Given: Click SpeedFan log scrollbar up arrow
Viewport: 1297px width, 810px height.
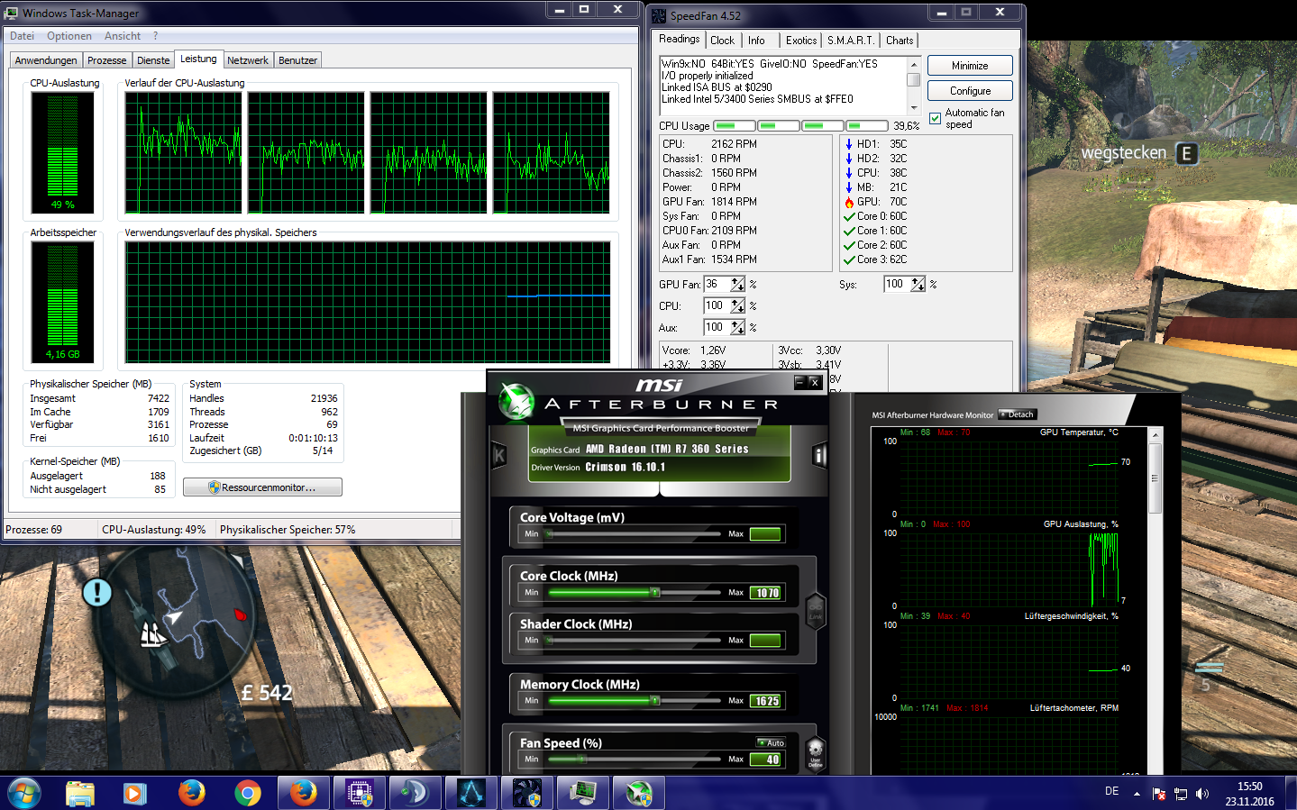Looking at the screenshot, I should [x=914, y=65].
